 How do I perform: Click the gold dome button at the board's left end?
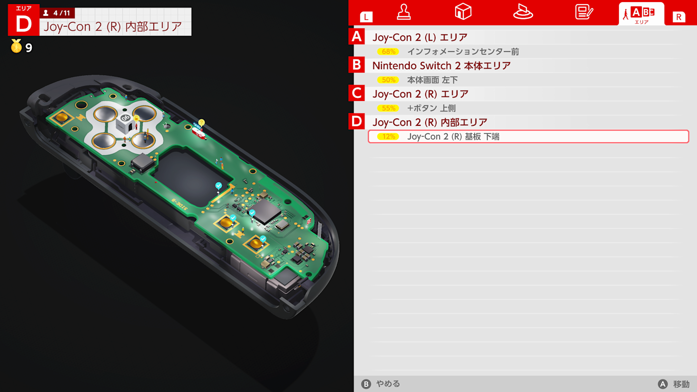[x=62, y=117]
